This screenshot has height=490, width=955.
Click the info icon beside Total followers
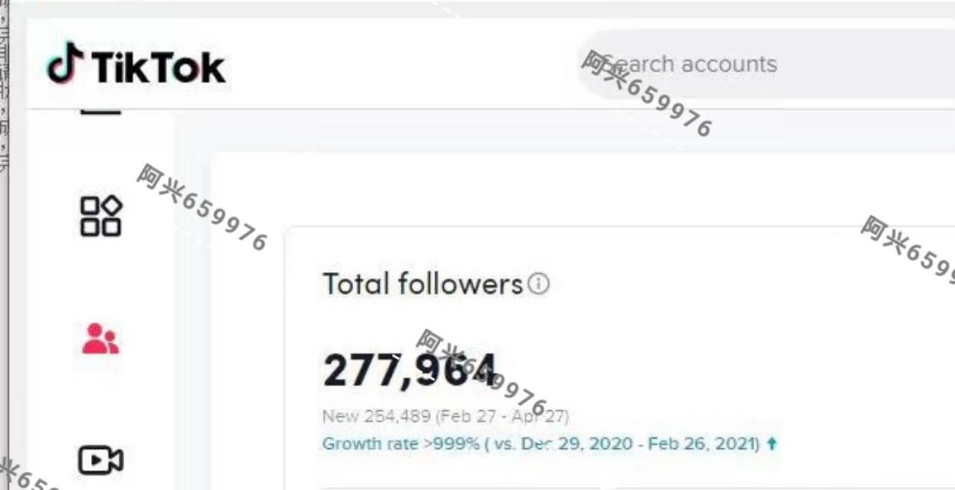pyautogui.click(x=538, y=283)
